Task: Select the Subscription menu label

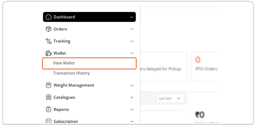Action: coord(66,121)
